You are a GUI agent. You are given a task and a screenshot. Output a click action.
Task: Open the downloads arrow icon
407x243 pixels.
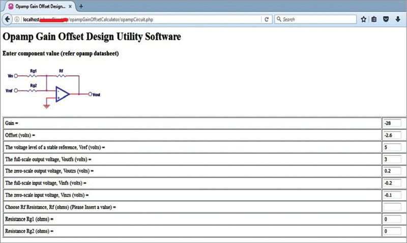click(398, 19)
